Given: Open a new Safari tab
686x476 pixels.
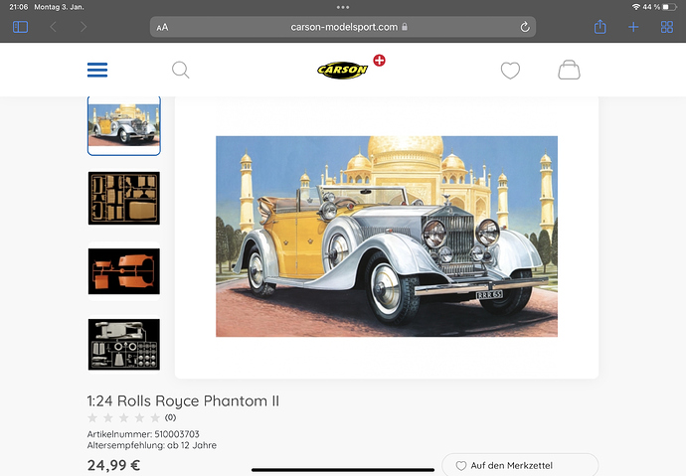Looking at the screenshot, I should tap(633, 27).
